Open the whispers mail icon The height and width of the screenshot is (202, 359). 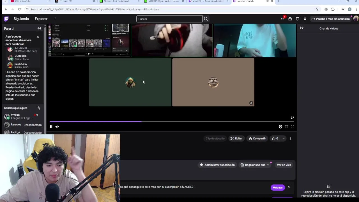290,19
